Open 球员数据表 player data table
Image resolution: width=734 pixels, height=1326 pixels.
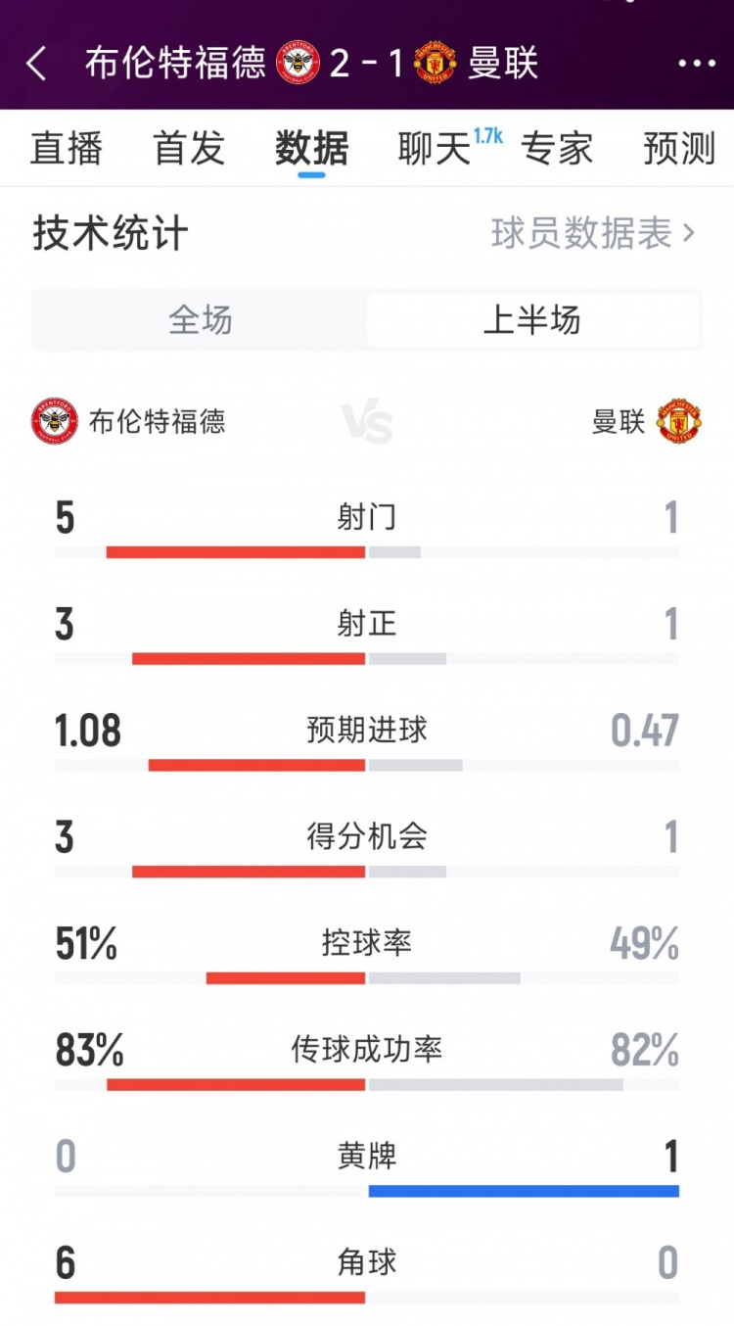[581, 233]
